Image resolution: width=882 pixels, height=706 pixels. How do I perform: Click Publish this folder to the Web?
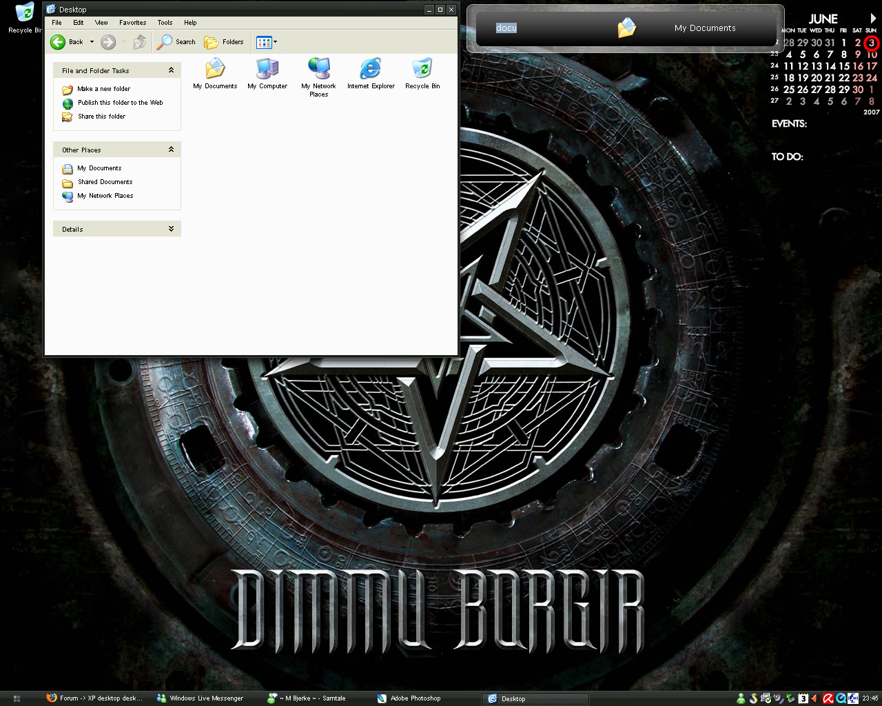(x=120, y=103)
